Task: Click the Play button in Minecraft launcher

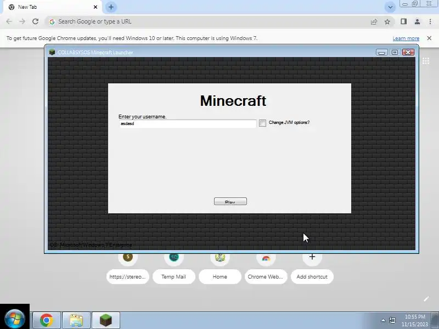Action: point(230,201)
